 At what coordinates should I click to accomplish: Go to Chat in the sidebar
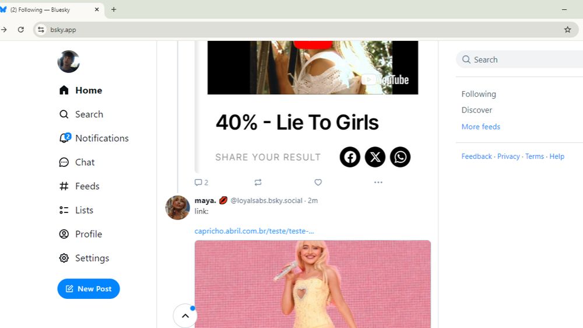[77, 162]
